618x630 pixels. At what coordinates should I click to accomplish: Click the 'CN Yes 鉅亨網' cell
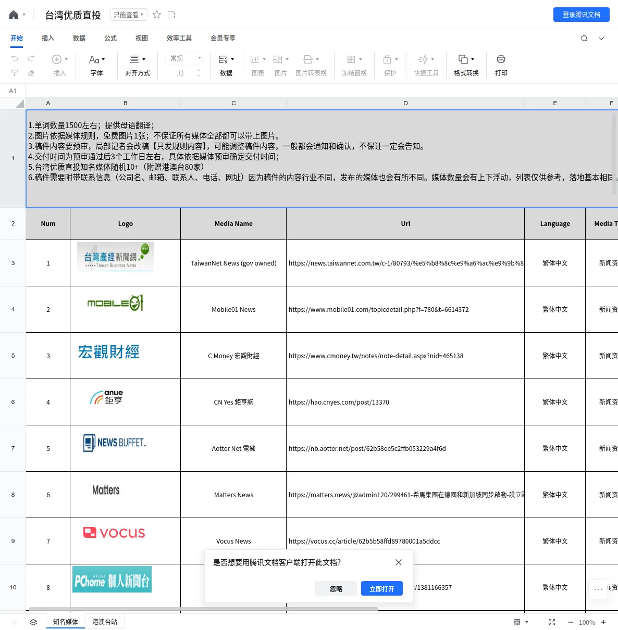233,402
